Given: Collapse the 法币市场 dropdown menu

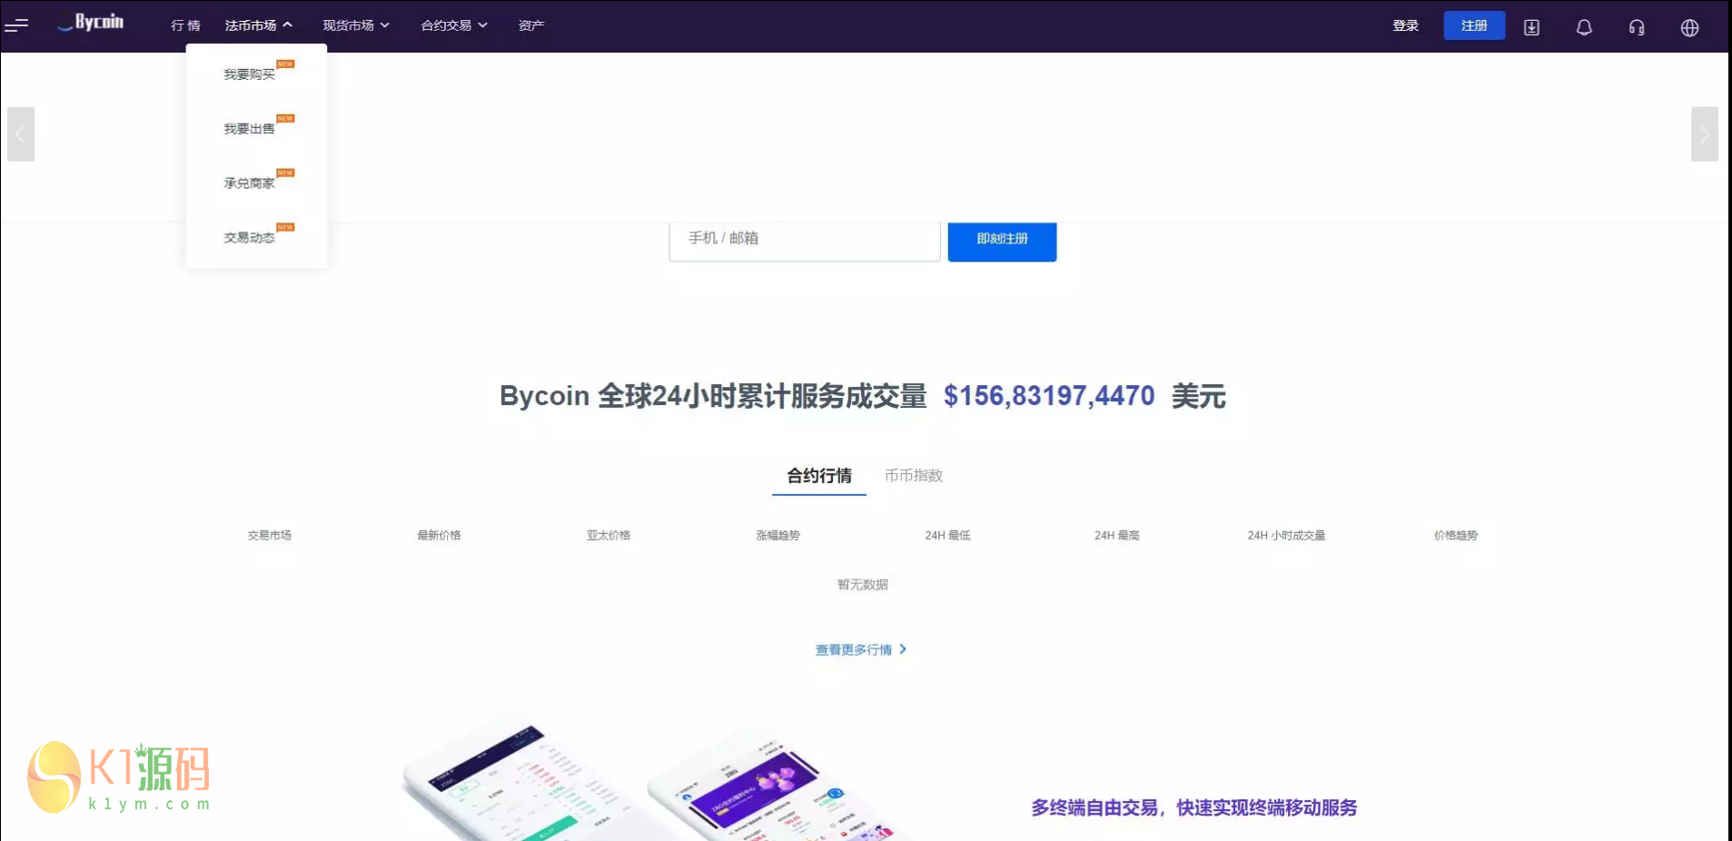Looking at the screenshot, I should 259,25.
